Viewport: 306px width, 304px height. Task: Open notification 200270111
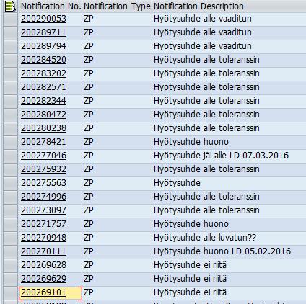pos(43,251)
